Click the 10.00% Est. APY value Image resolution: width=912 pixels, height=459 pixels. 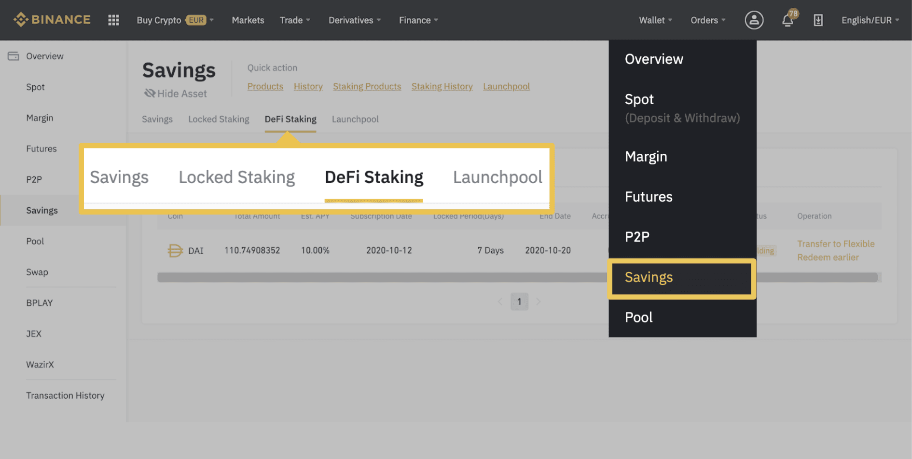(315, 251)
